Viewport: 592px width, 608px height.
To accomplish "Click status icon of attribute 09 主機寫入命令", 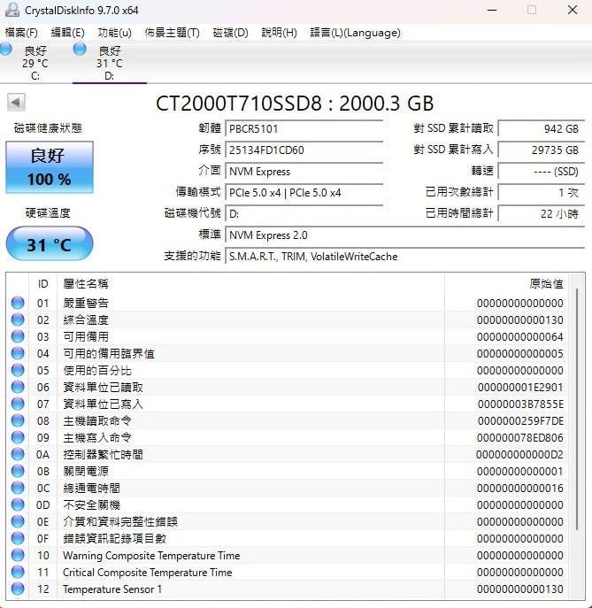I will click(18, 437).
